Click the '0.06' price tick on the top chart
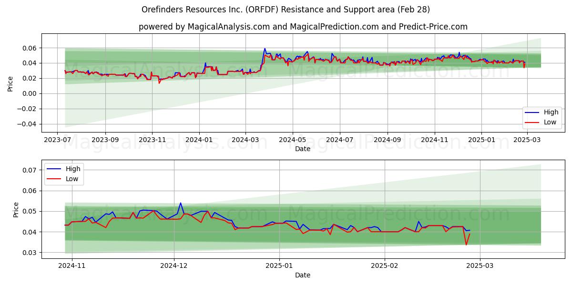The height and width of the screenshot is (286, 572). tap(30, 48)
